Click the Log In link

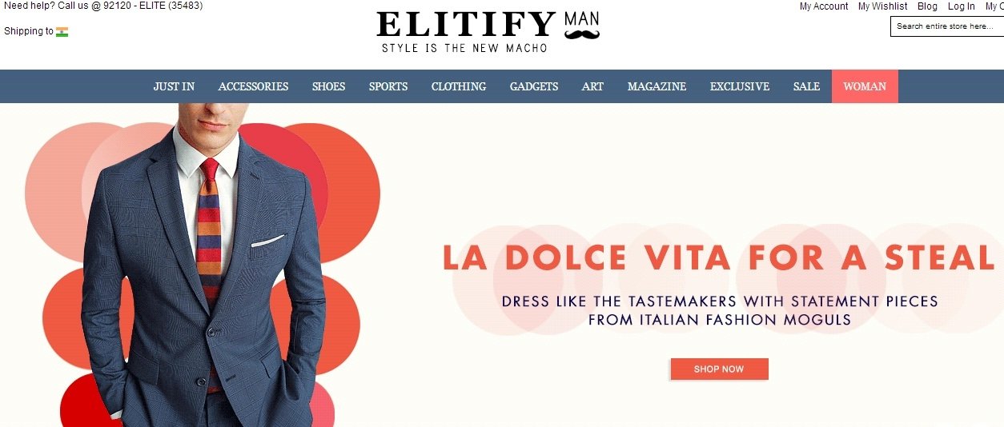pos(962,6)
